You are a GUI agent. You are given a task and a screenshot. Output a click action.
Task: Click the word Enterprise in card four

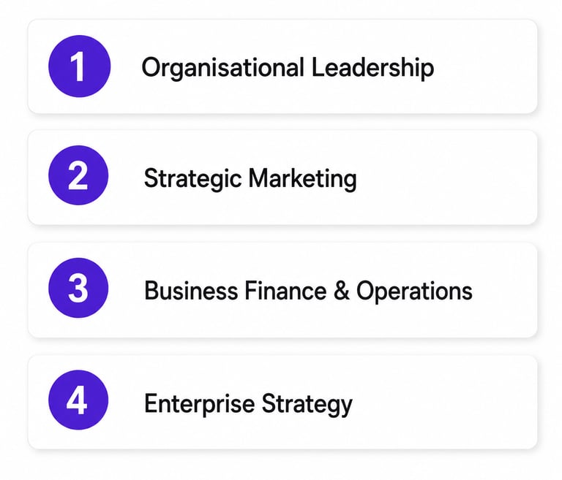pos(199,404)
